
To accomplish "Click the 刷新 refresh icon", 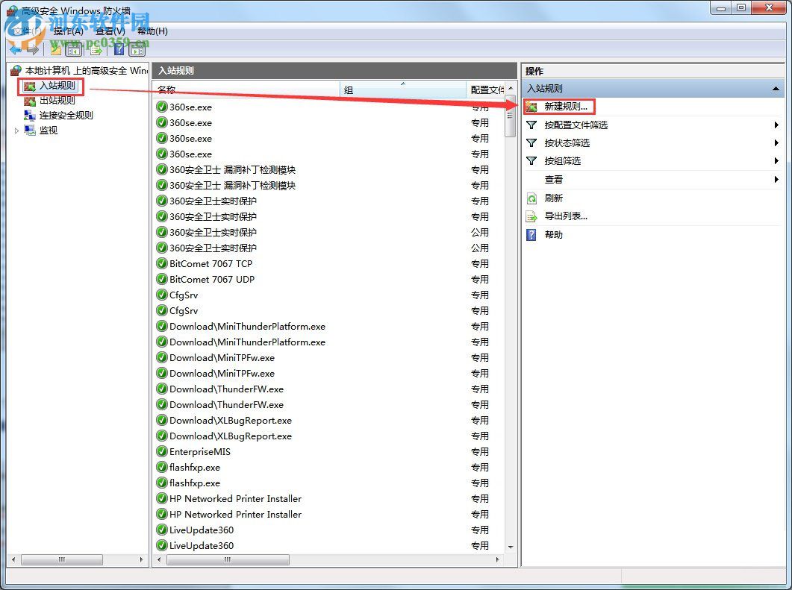I will [x=531, y=197].
